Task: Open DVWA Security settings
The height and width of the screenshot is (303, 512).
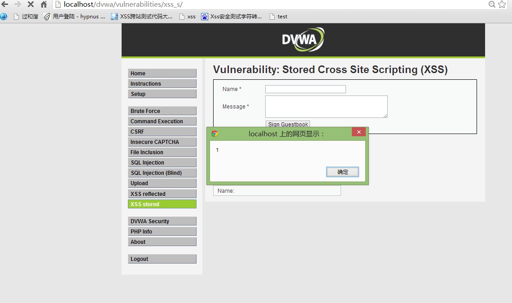Action: click(x=162, y=221)
